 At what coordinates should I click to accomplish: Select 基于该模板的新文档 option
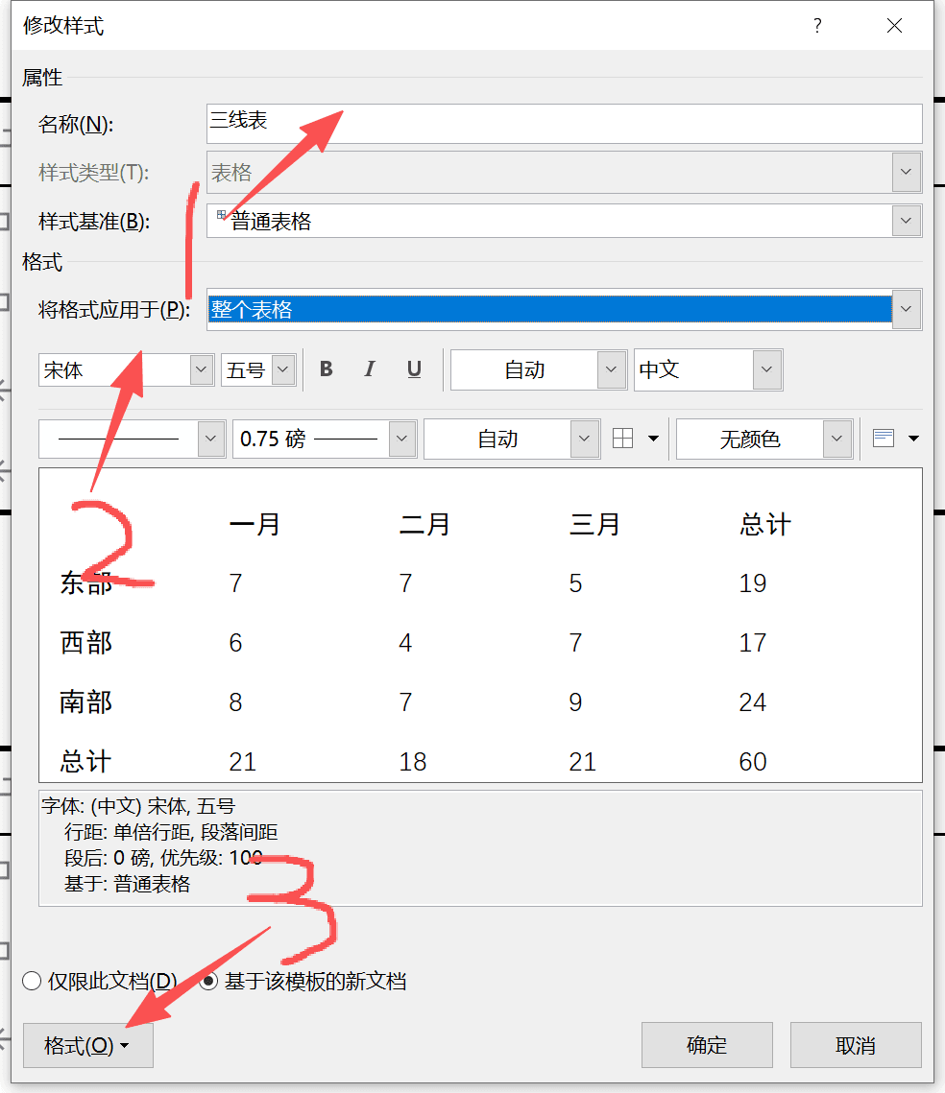[208, 982]
